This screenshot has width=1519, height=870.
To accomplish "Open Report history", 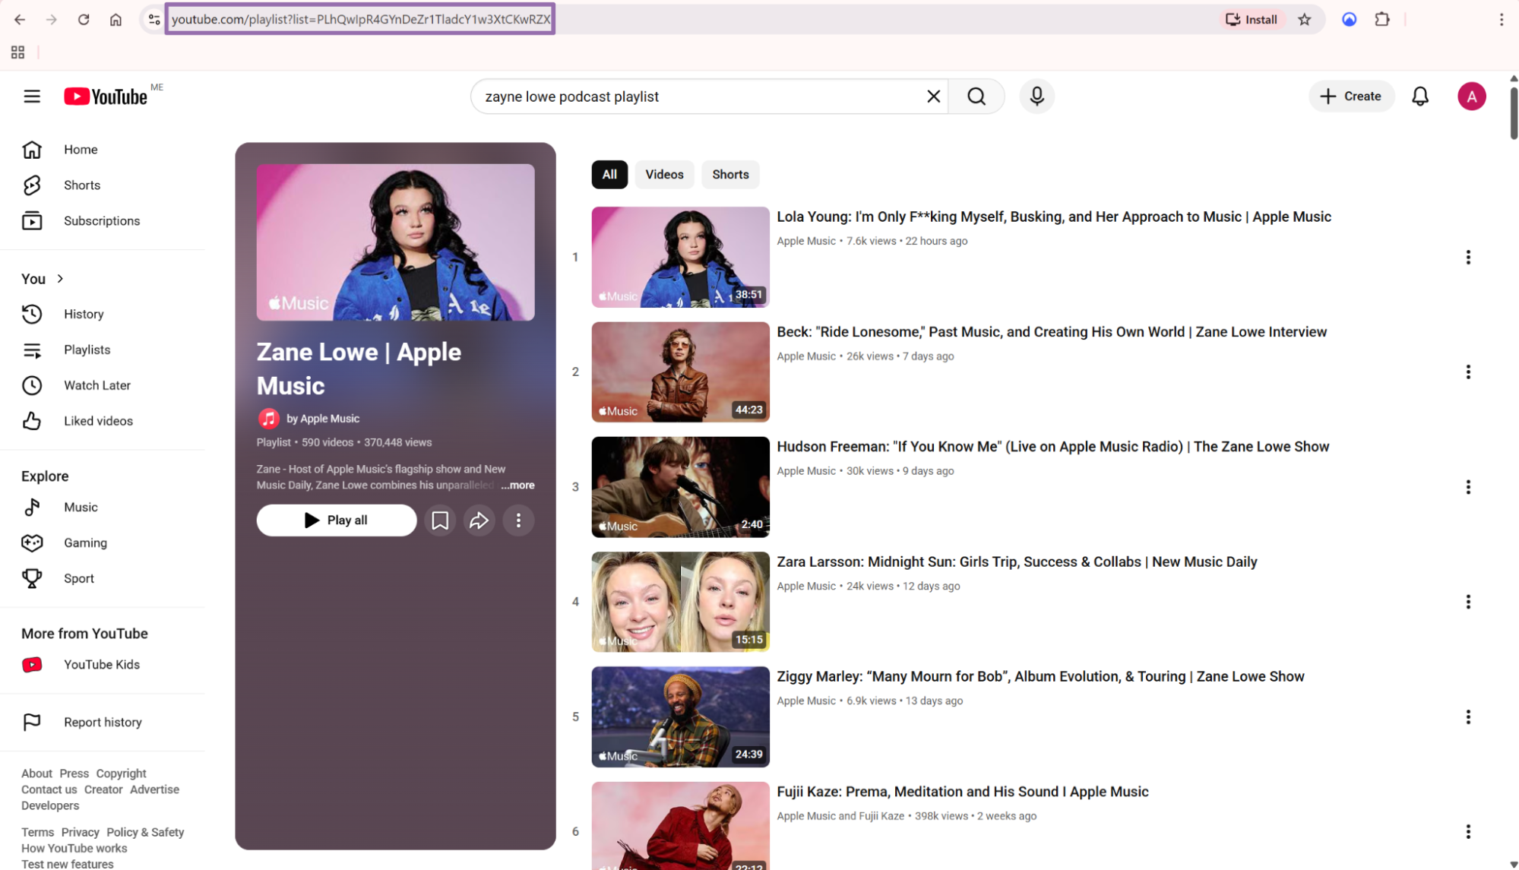I will pos(103,722).
